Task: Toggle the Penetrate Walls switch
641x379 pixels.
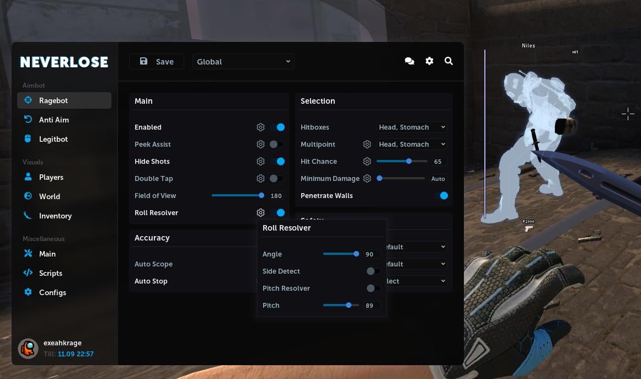Action: pos(441,196)
